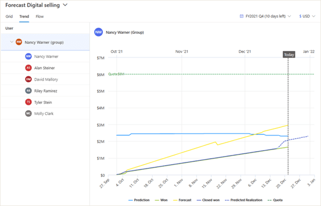The width and height of the screenshot is (321, 206).
Task: Click the $7M axis label
Action: point(101,58)
